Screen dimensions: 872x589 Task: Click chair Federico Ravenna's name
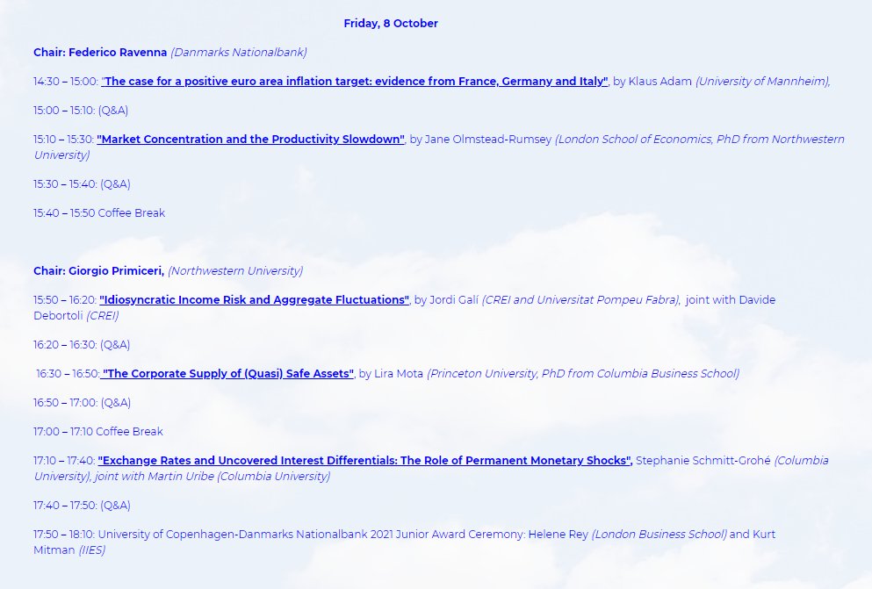click(117, 52)
